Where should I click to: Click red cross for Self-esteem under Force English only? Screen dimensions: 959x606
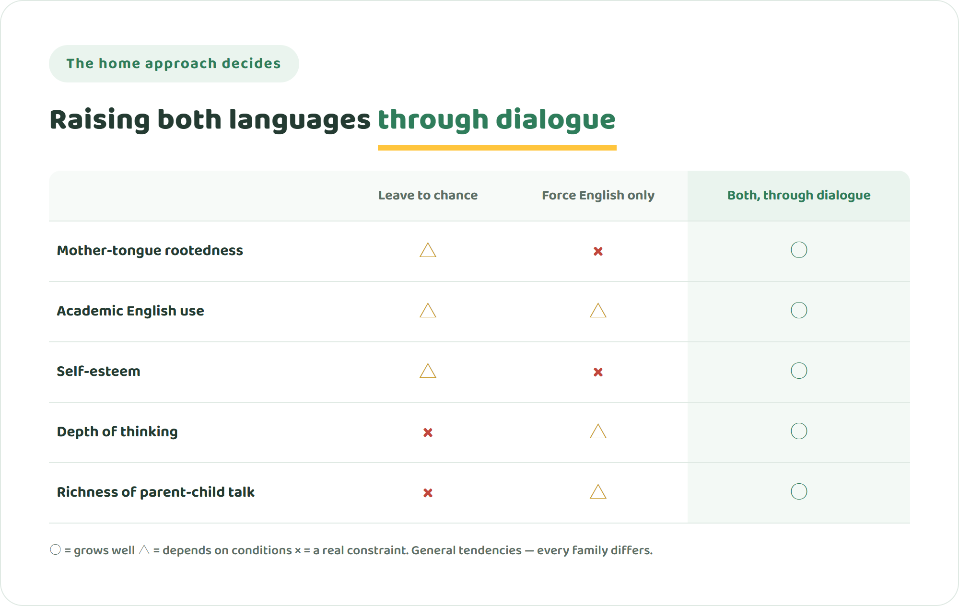point(598,372)
